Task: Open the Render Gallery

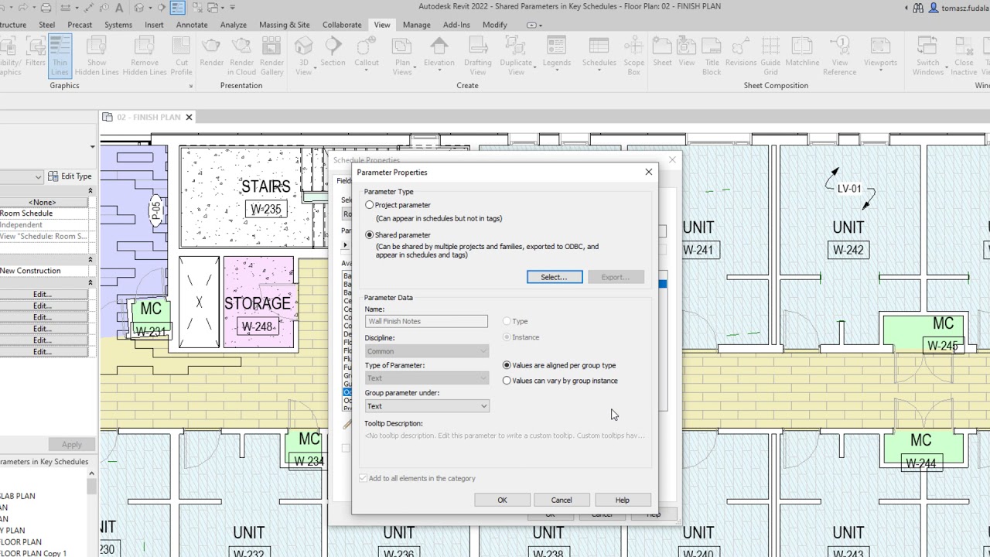Action: pos(272,56)
